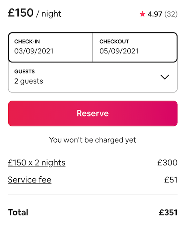Click the CHECKOUT label heading
This screenshot has height=226, width=184.
pos(114,42)
